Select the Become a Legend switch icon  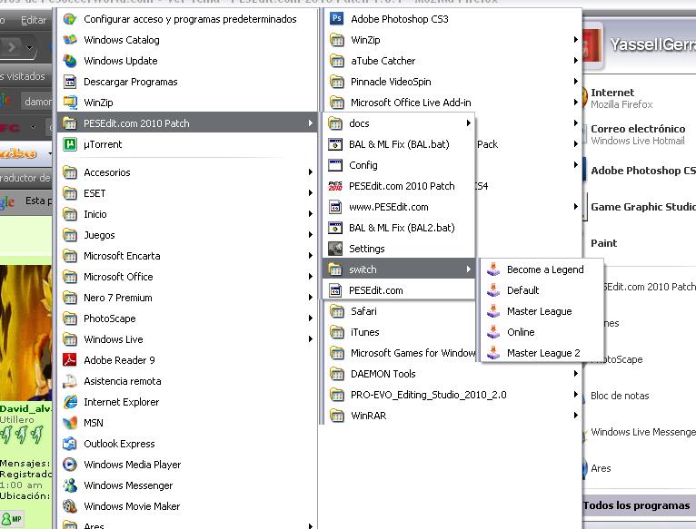click(493, 269)
